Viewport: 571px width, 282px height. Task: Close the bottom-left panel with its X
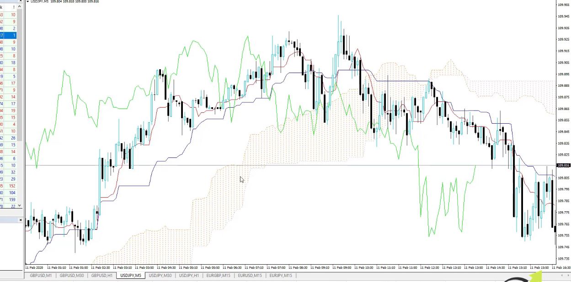(x=21, y=219)
